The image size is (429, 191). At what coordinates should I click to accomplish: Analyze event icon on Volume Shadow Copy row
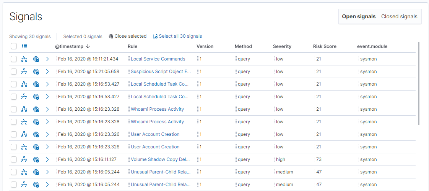24,159
